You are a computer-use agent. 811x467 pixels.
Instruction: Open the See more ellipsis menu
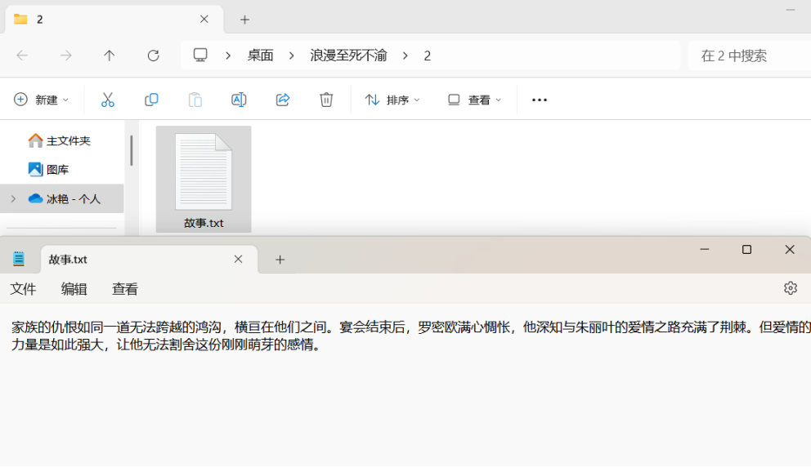(540, 100)
